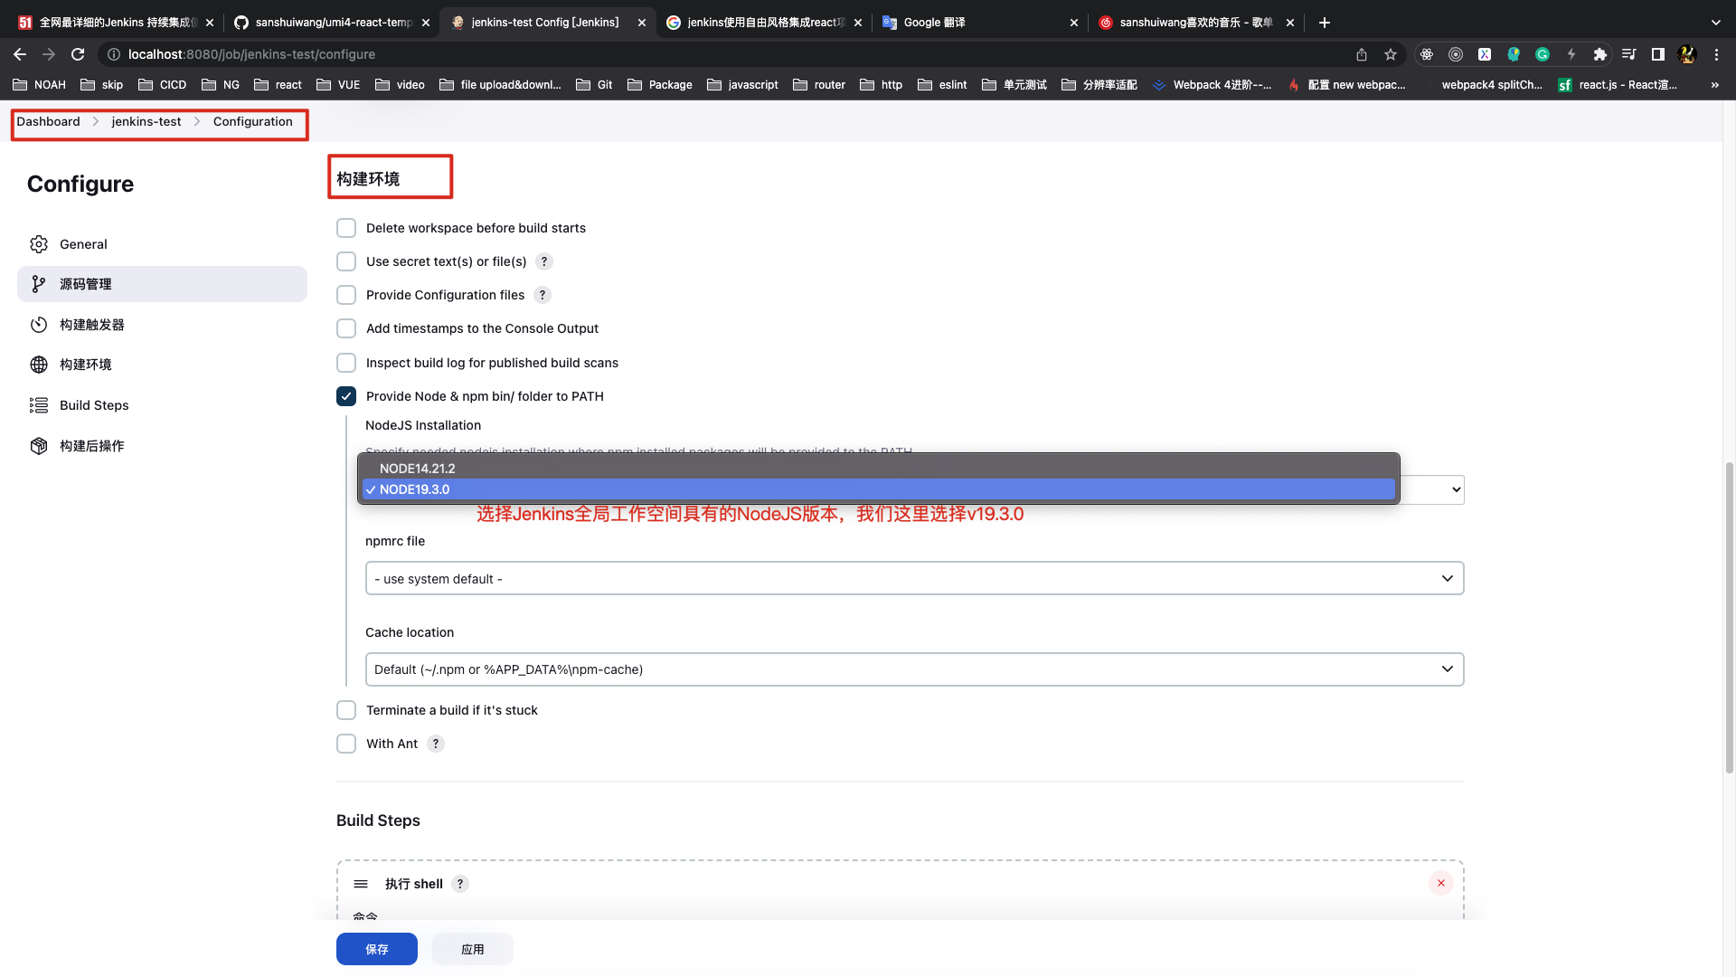
Task: Click the 源码管理 branch icon
Action: pos(38,284)
